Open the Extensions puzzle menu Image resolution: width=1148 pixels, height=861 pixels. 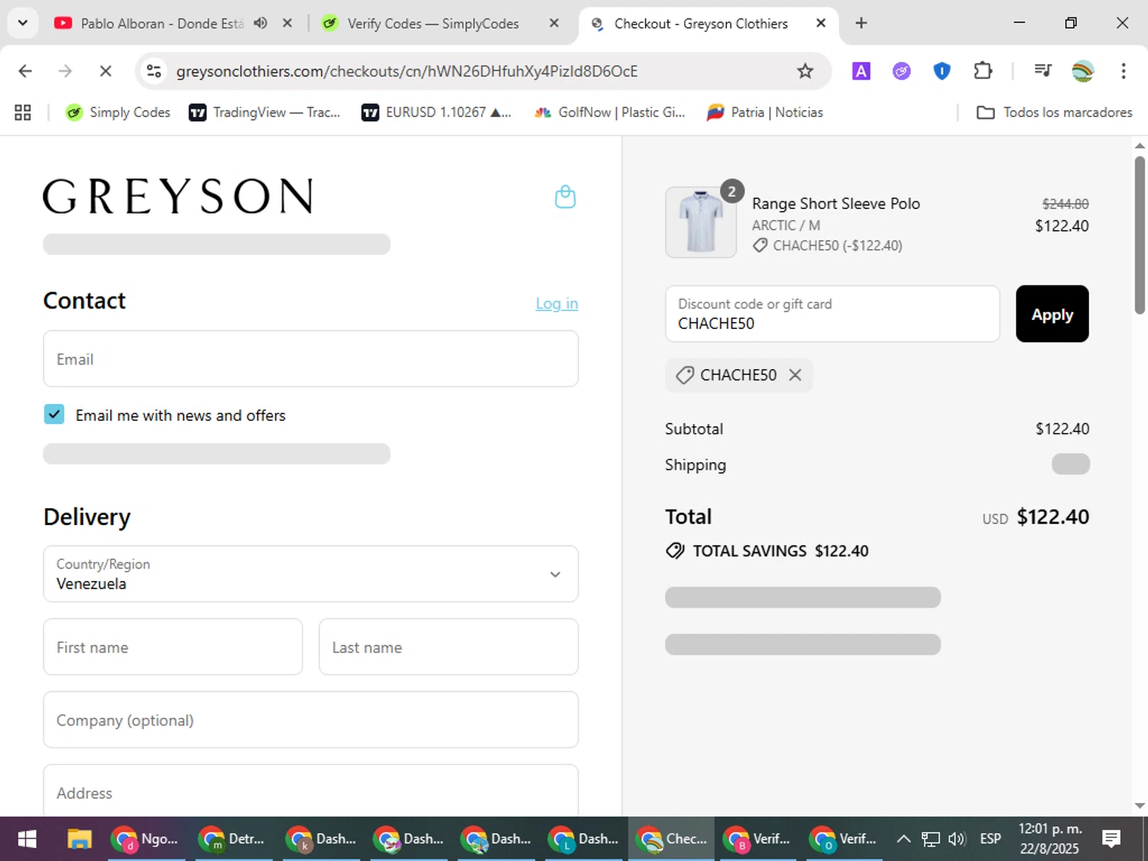983,71
